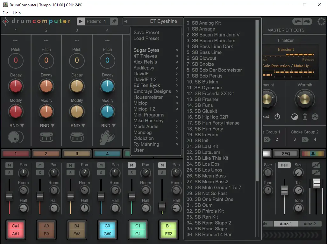The image size is (327, 244).
Task: Expand the Sugar Bytes preset submenu
Action: tap(156, 50)
